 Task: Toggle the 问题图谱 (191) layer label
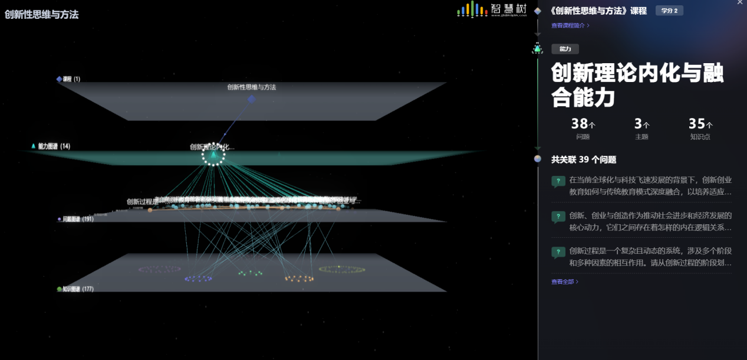[78, 219]
